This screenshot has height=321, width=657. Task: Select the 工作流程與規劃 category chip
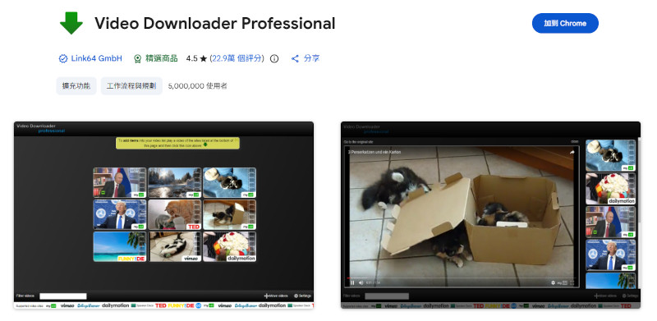pyautogui.click(x=131, y=86)
